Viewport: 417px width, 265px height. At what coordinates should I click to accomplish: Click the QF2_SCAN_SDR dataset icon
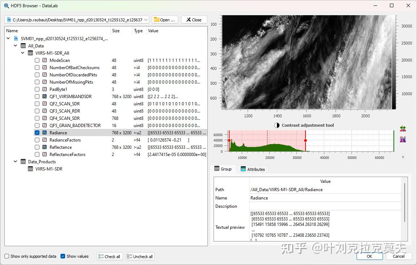point(45,104)
